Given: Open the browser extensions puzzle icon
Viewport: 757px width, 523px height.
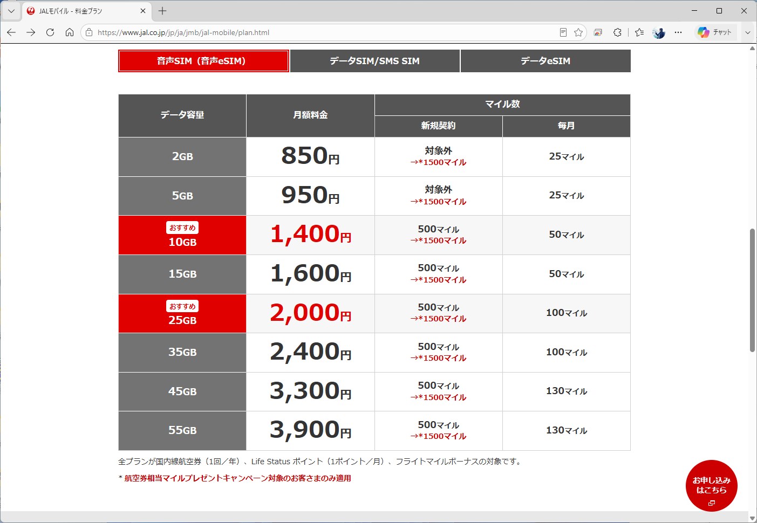Looking at the screenshot, I should pos(617,32).
